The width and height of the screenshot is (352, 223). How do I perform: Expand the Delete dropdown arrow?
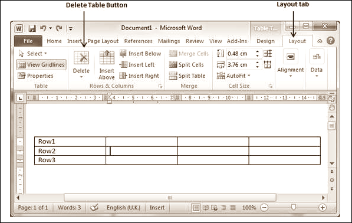81,77
